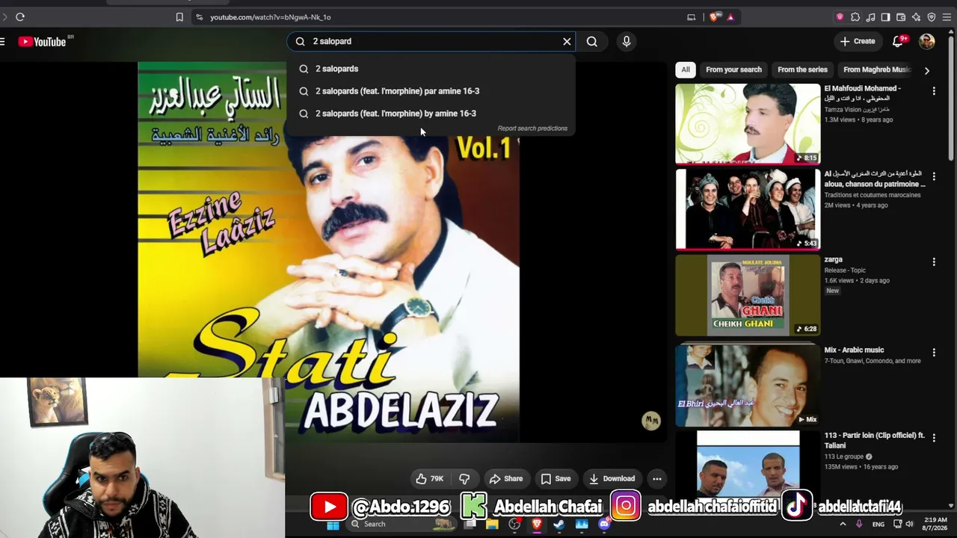Reload the page with the browser refresh icon
957x538 pixels.
[20, 17]
